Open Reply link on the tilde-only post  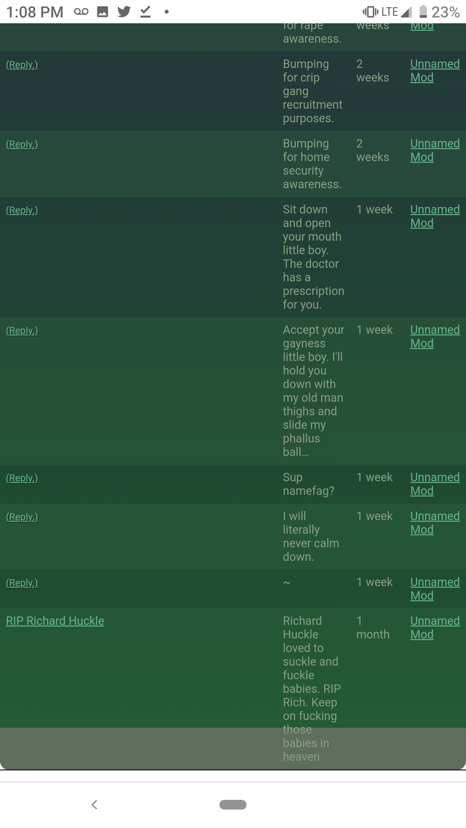pyautogui.click(x=22, y=583)
